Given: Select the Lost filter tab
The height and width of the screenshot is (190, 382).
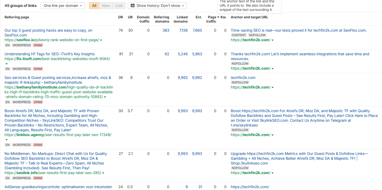Looking at the screenshot, I should tap(119, 6).
